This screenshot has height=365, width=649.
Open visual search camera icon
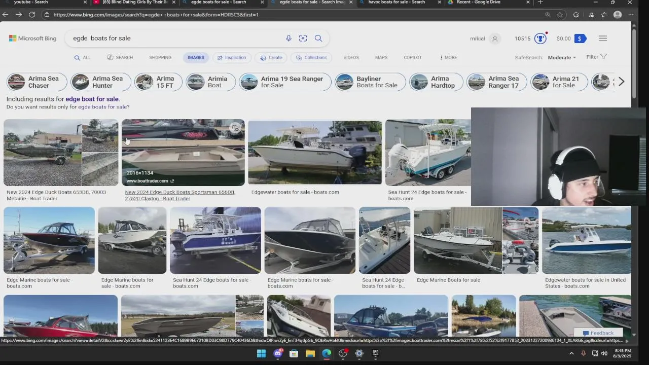(303, 38)
